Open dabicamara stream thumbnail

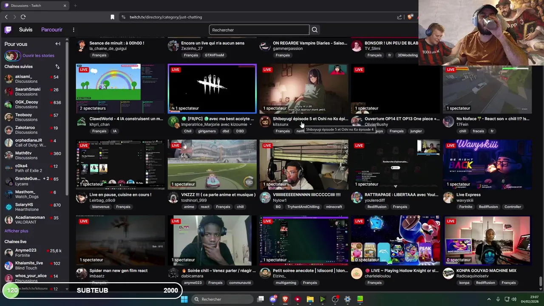tap(212, 240)
